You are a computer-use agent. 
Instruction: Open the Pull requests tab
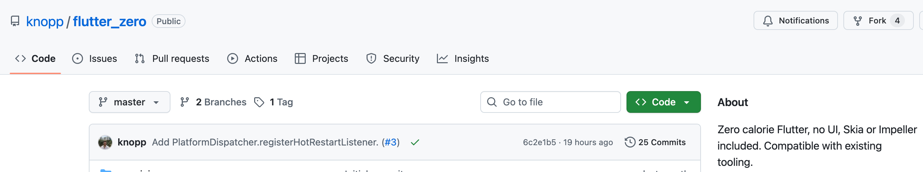point(173,58)
